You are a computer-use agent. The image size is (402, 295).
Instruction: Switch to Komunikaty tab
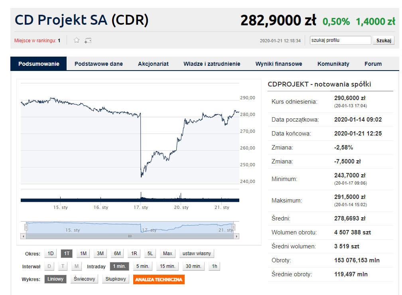(x=333, y=64)
